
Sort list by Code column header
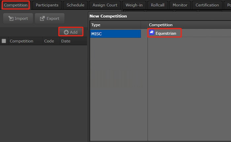click(x=49, y=41)
